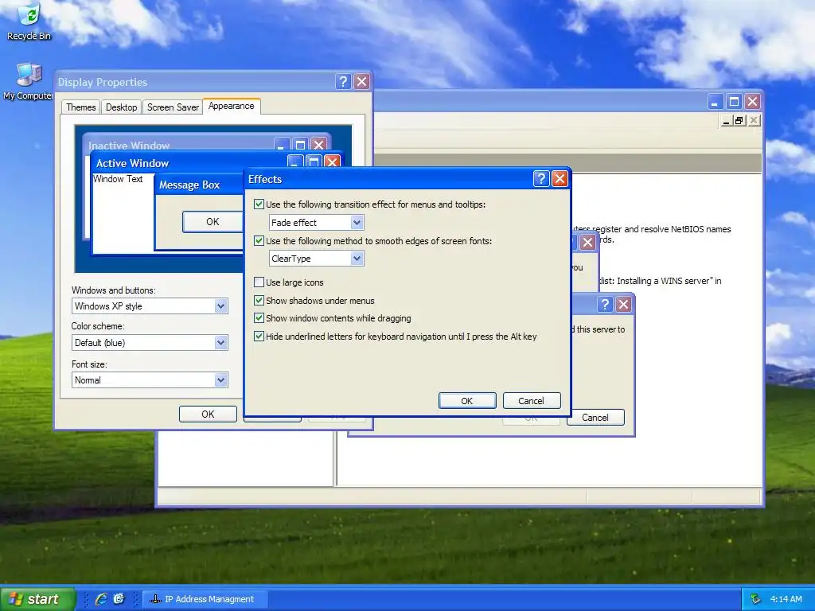815x611 pixels.
Task: Minimize the inner MMC child window
Action: pyautogui.click(x=727, y=121)
